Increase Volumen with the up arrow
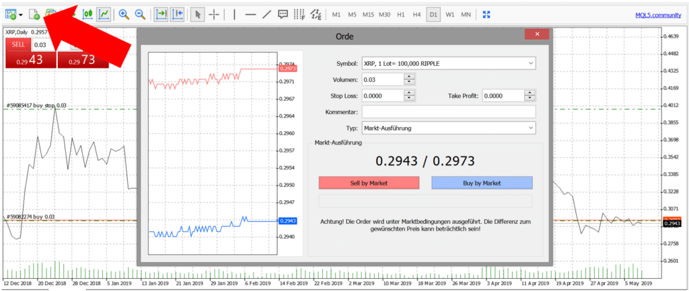This screenshot has width=689, height=291. click(409, 77)
